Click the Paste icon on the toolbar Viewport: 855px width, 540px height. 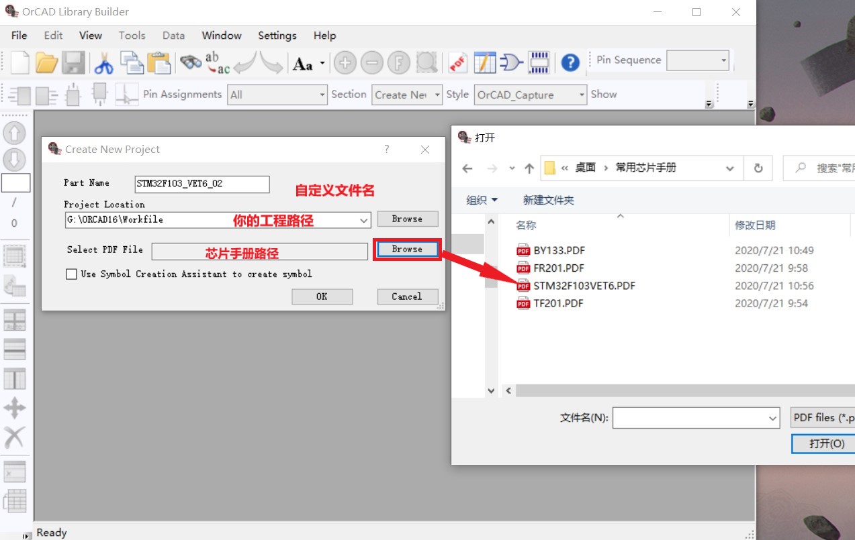coord(159,62)
